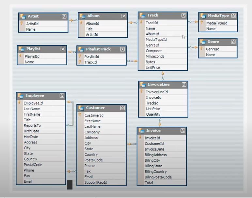Click the primary key icon beside InvoiceLineId
252x198 pixels.
click(141, 91)
